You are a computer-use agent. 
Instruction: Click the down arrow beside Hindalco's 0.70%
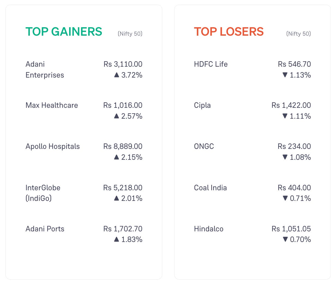[285, 239]
